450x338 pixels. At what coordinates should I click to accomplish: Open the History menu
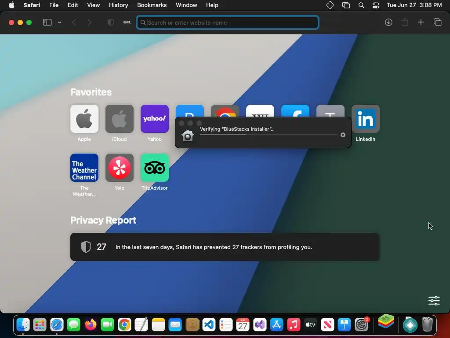pyautogui.click(x=118, y=5)
